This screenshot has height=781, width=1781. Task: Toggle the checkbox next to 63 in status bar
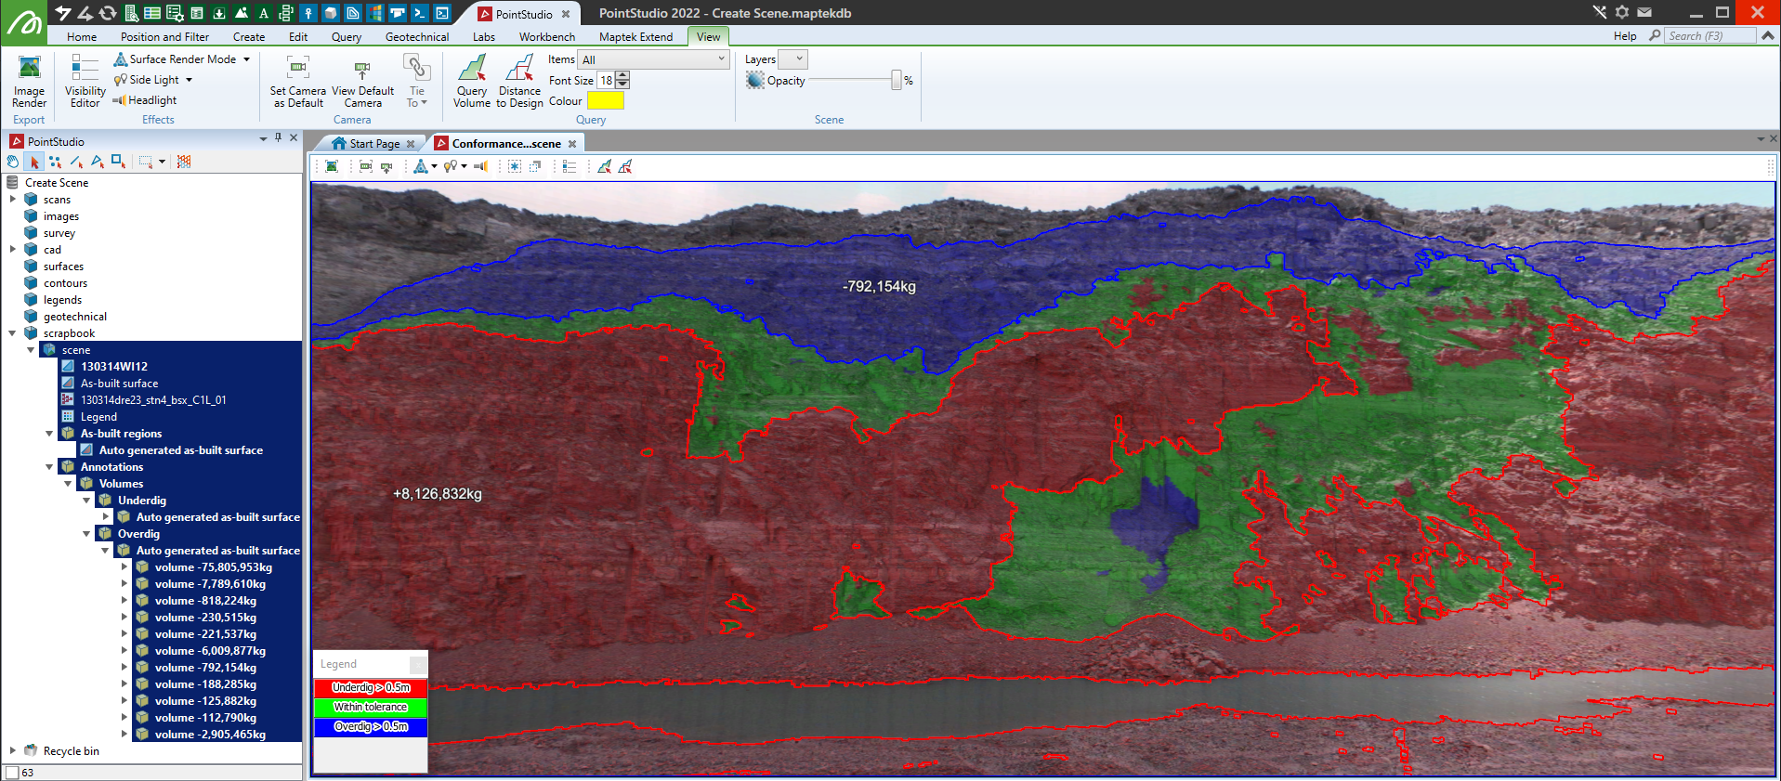click(x=11, y=773)
